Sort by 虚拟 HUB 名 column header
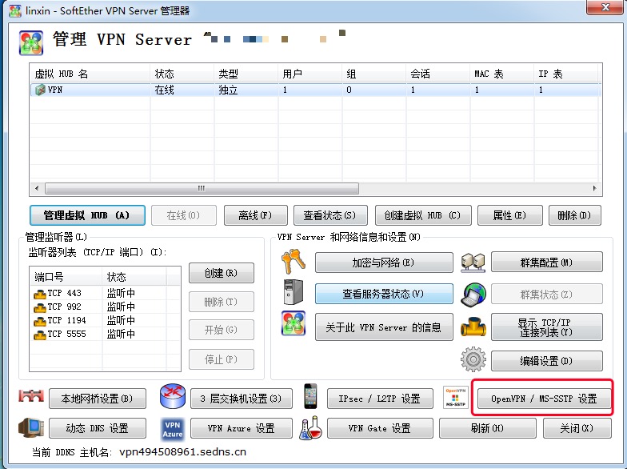Image resolution: width=627 pixels, height=469 pixels. (90, 74)
